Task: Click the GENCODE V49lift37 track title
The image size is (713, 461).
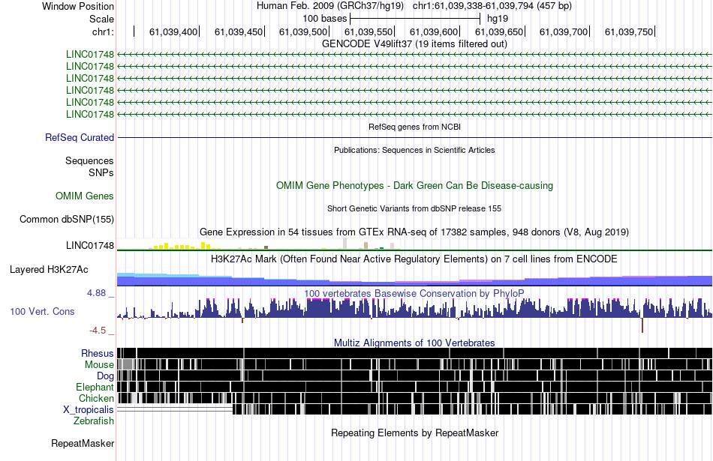Action: pyautogui.click(x=414, y=43)
